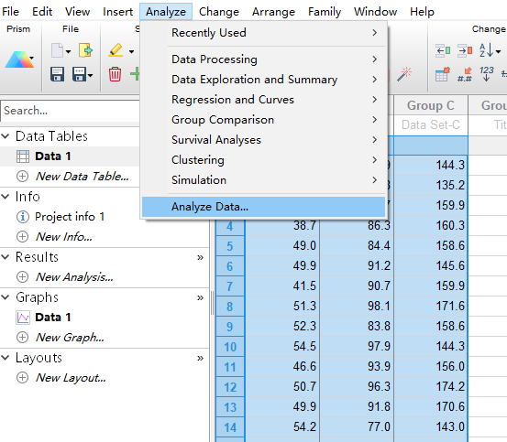Screen dimensions: 507x442
Task: Expand the Graphs double-arrow menu
Action: [x=200, y=297]
